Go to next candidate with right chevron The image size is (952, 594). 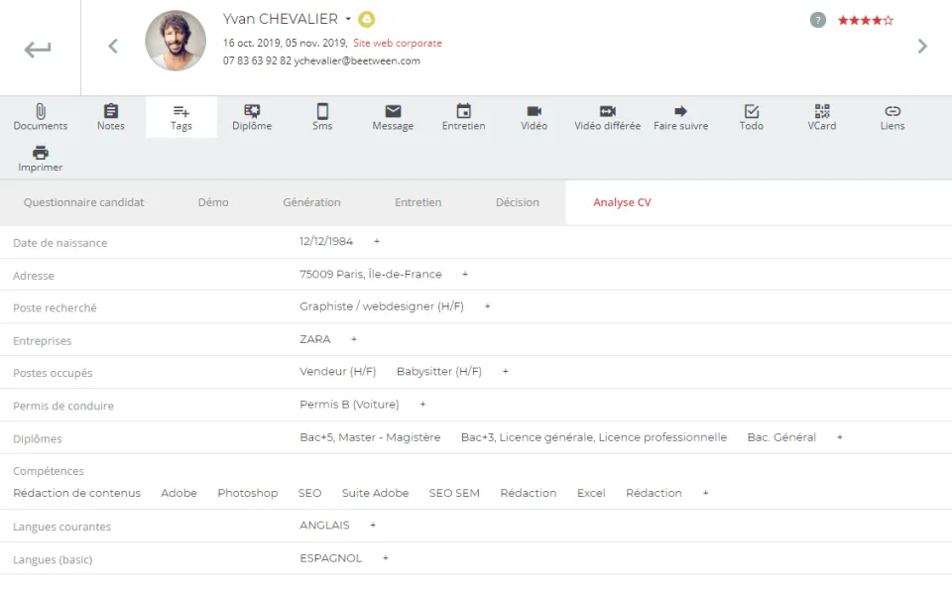click(x=922, y=47)
